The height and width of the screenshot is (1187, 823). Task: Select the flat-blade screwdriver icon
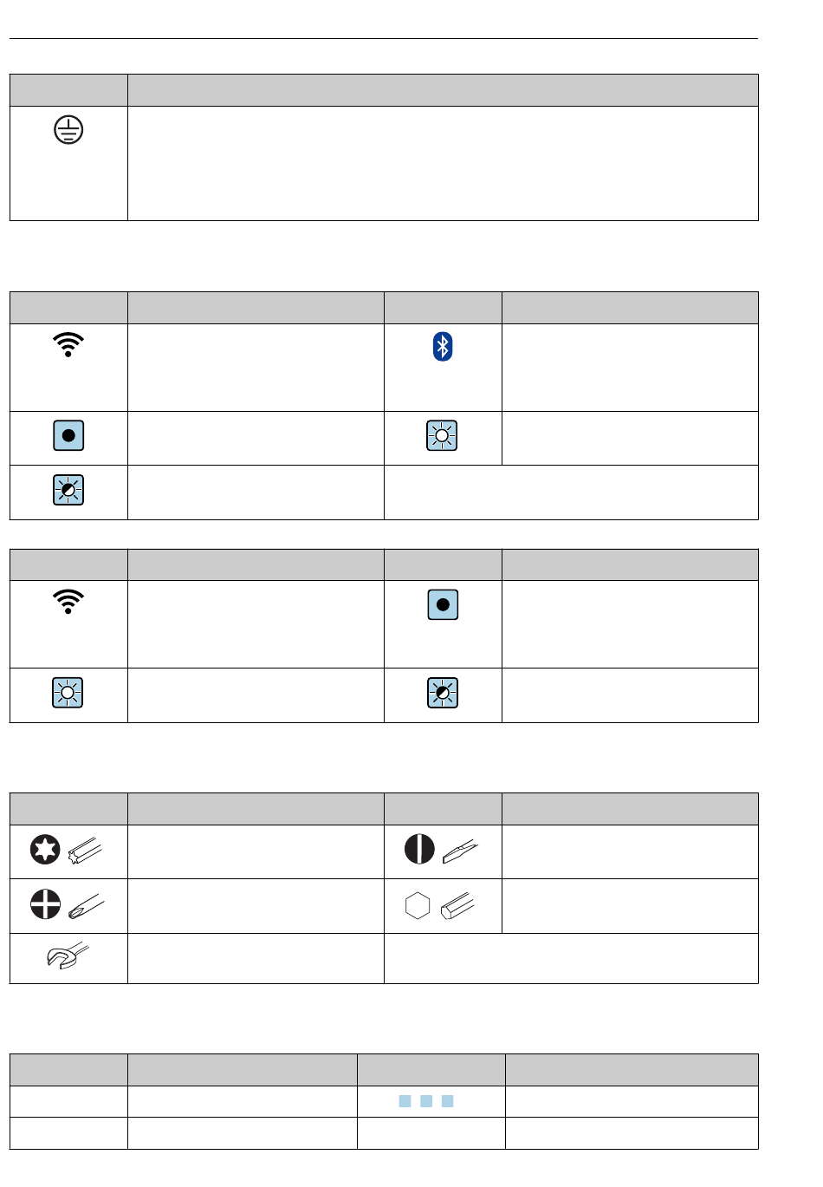pos(441,850)
